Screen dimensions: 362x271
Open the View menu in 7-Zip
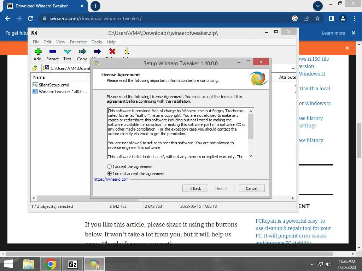pyautogui.click(x=60, y=42)
